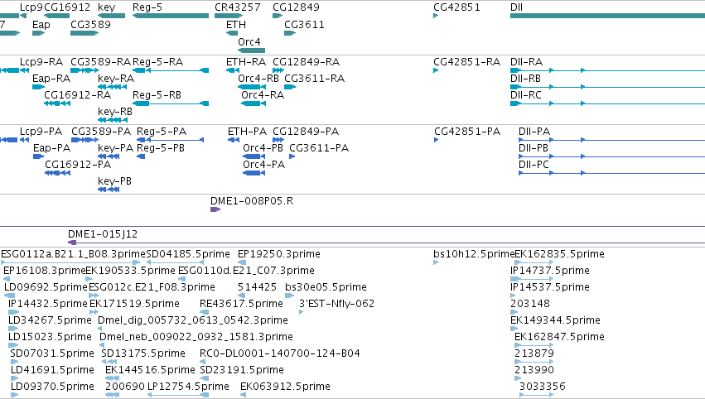Click EST IP14737.5prime
The height and width of the screenshot is (399, 705).
532,279
